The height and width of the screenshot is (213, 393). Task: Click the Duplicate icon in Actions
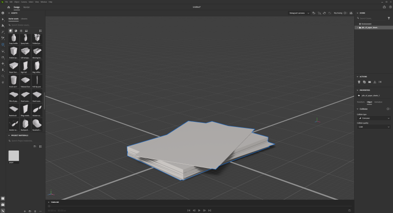tap(364, 82)
